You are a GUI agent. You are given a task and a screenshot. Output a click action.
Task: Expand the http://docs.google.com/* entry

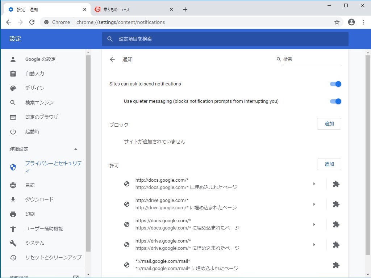click(x=314, y=184)
